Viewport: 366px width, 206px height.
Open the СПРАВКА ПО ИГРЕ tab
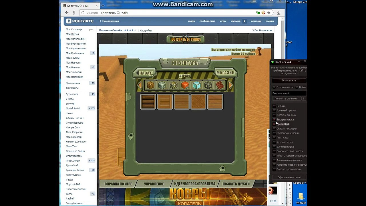coord(118,184)
